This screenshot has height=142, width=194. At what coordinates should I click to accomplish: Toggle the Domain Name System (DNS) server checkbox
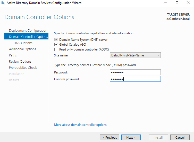pos(56,40)
